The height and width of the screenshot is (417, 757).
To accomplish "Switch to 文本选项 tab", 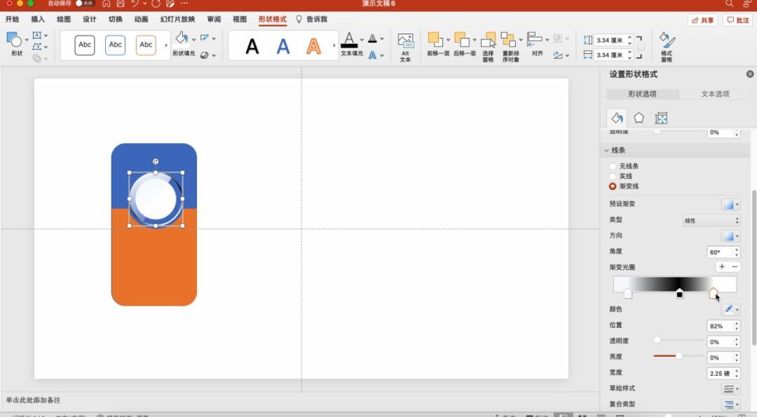I will point(715,94).
